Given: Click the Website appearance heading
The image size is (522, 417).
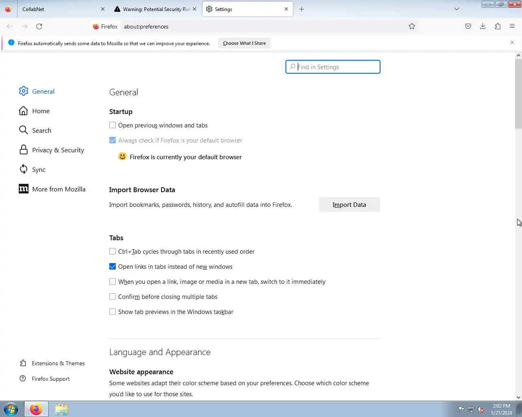Looking at the screenshot, I should click(x=141, y=372).
